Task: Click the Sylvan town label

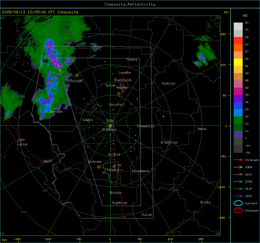Action: (110, 85)
